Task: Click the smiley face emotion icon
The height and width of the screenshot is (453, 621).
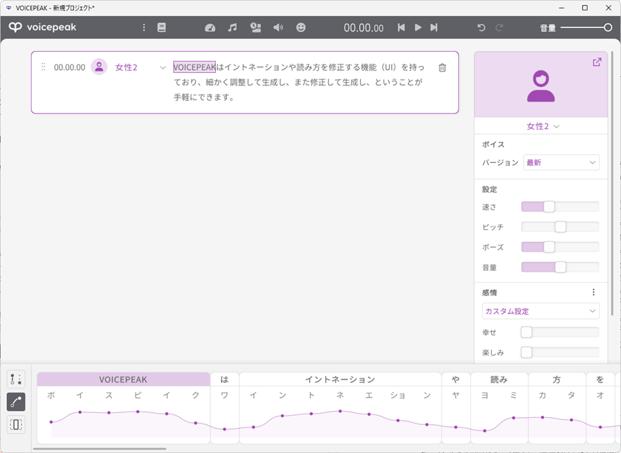Action: click(301, 27)
